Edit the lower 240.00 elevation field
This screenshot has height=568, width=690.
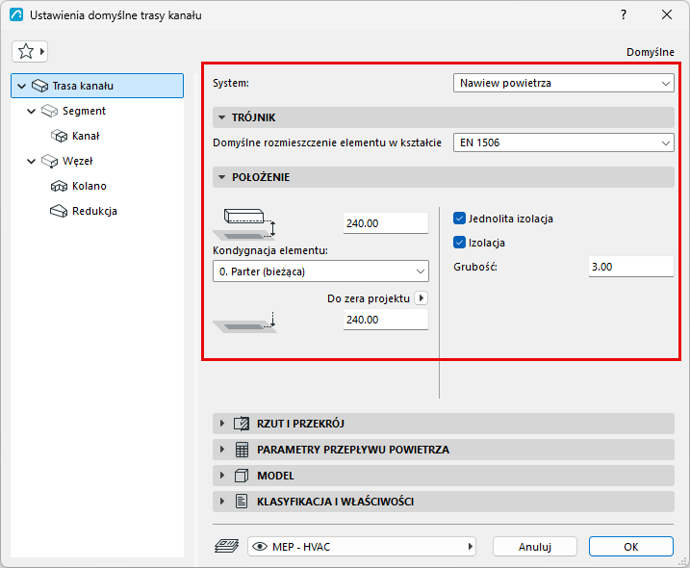[x=386, y=320]
